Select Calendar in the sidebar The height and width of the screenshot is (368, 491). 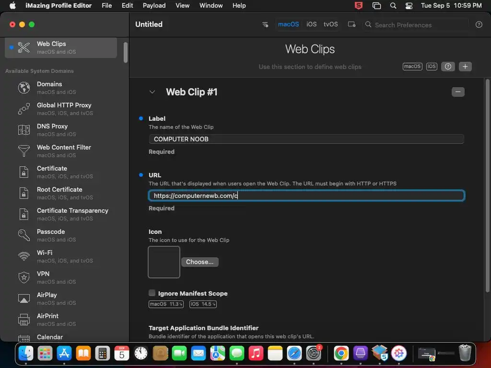61,337
